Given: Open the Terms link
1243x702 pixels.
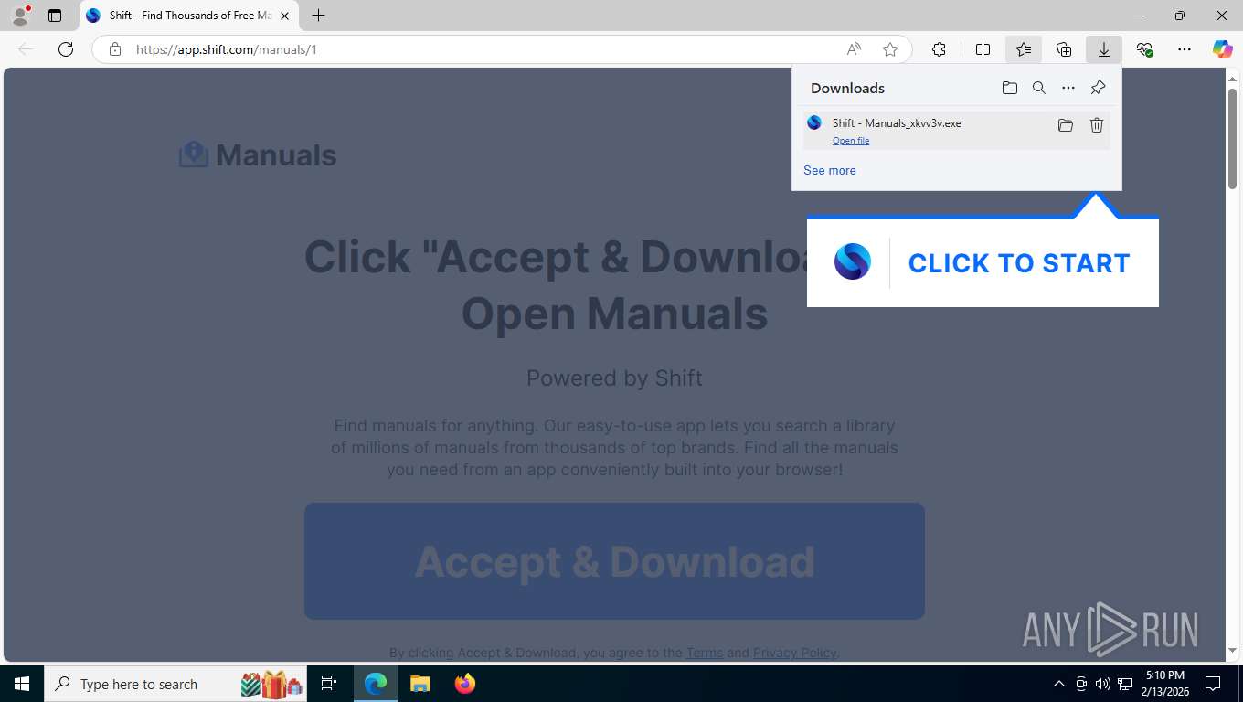Looking at the screenshot, I should [705, 653].
